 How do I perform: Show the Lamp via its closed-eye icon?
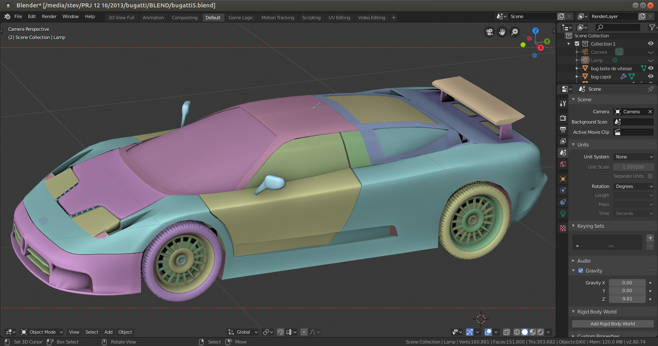point(651,60)
